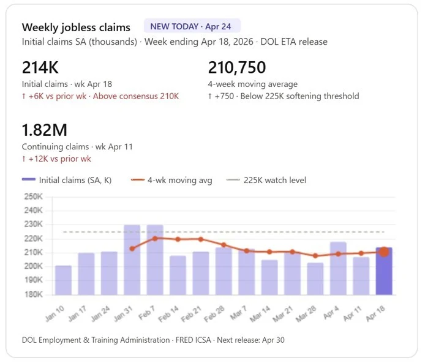Select the Jan 31 bar in chart
The width and height of the screenshot is (425, 363).
pyautogui.click(x=132, y=260)
